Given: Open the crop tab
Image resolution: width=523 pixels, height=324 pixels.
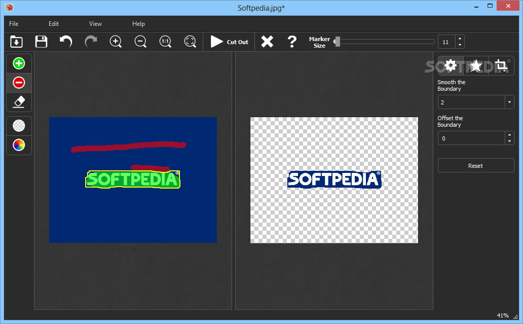Looking at the screenshot, I should point(501,65).
